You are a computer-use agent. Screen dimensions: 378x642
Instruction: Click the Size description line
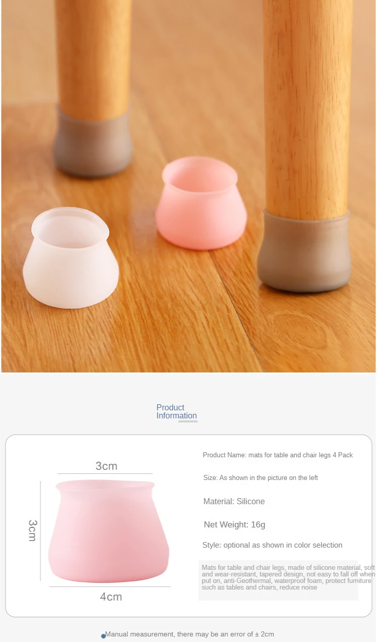(x=260, y=477)
